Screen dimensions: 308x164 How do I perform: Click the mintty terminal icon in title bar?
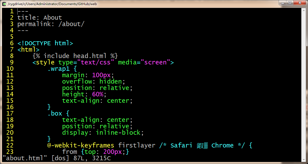click(4, 4)
